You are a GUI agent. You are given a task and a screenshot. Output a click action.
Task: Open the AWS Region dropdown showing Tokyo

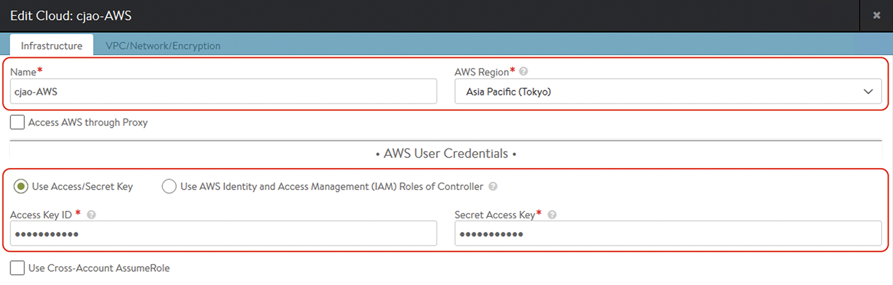point(668,91)
